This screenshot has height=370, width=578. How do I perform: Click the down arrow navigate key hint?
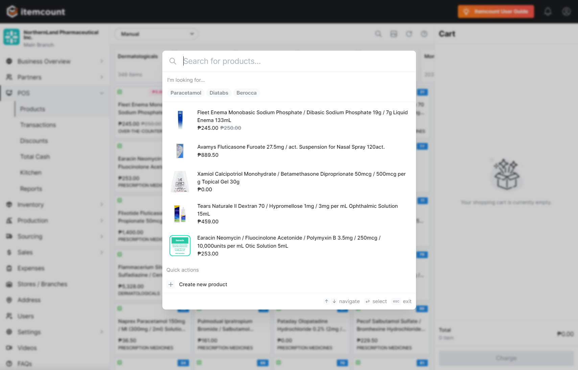[334, 301]
